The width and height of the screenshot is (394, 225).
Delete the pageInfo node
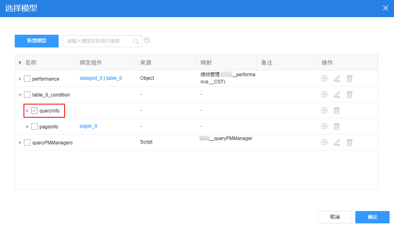click(337, 126)
